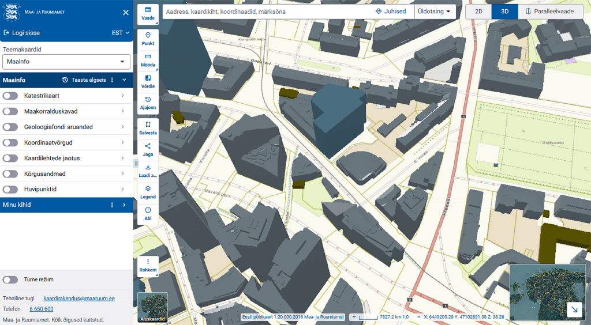Screen dimensions: 591x325
Task: Select the 3D view tab
Action: [504, 12]
